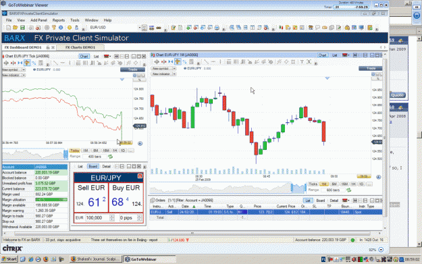Click the green save icon in main toolbar
Viewport: 422px width, 264px height.
tap(22, 28)
